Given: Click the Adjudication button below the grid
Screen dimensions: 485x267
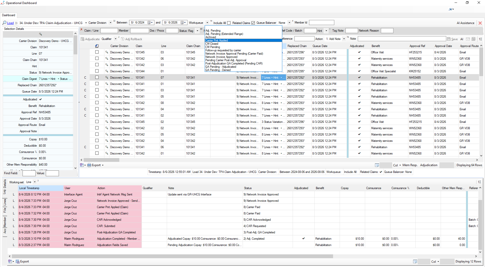Looking at the screenshot, I should point(429,165).
